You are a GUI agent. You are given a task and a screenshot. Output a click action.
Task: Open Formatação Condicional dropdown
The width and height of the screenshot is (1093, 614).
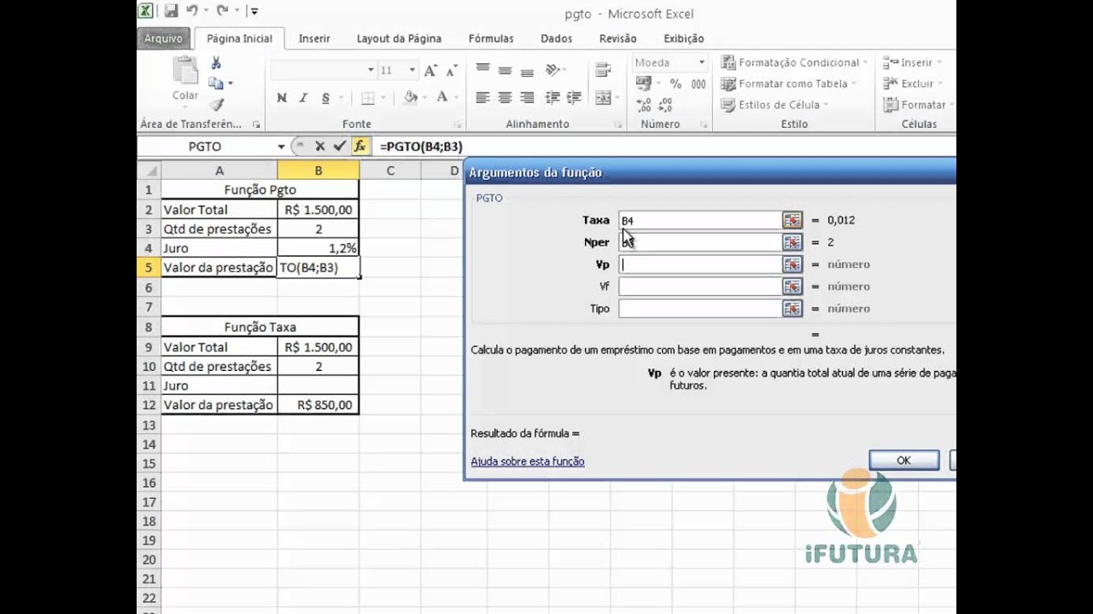click(794, 62)
